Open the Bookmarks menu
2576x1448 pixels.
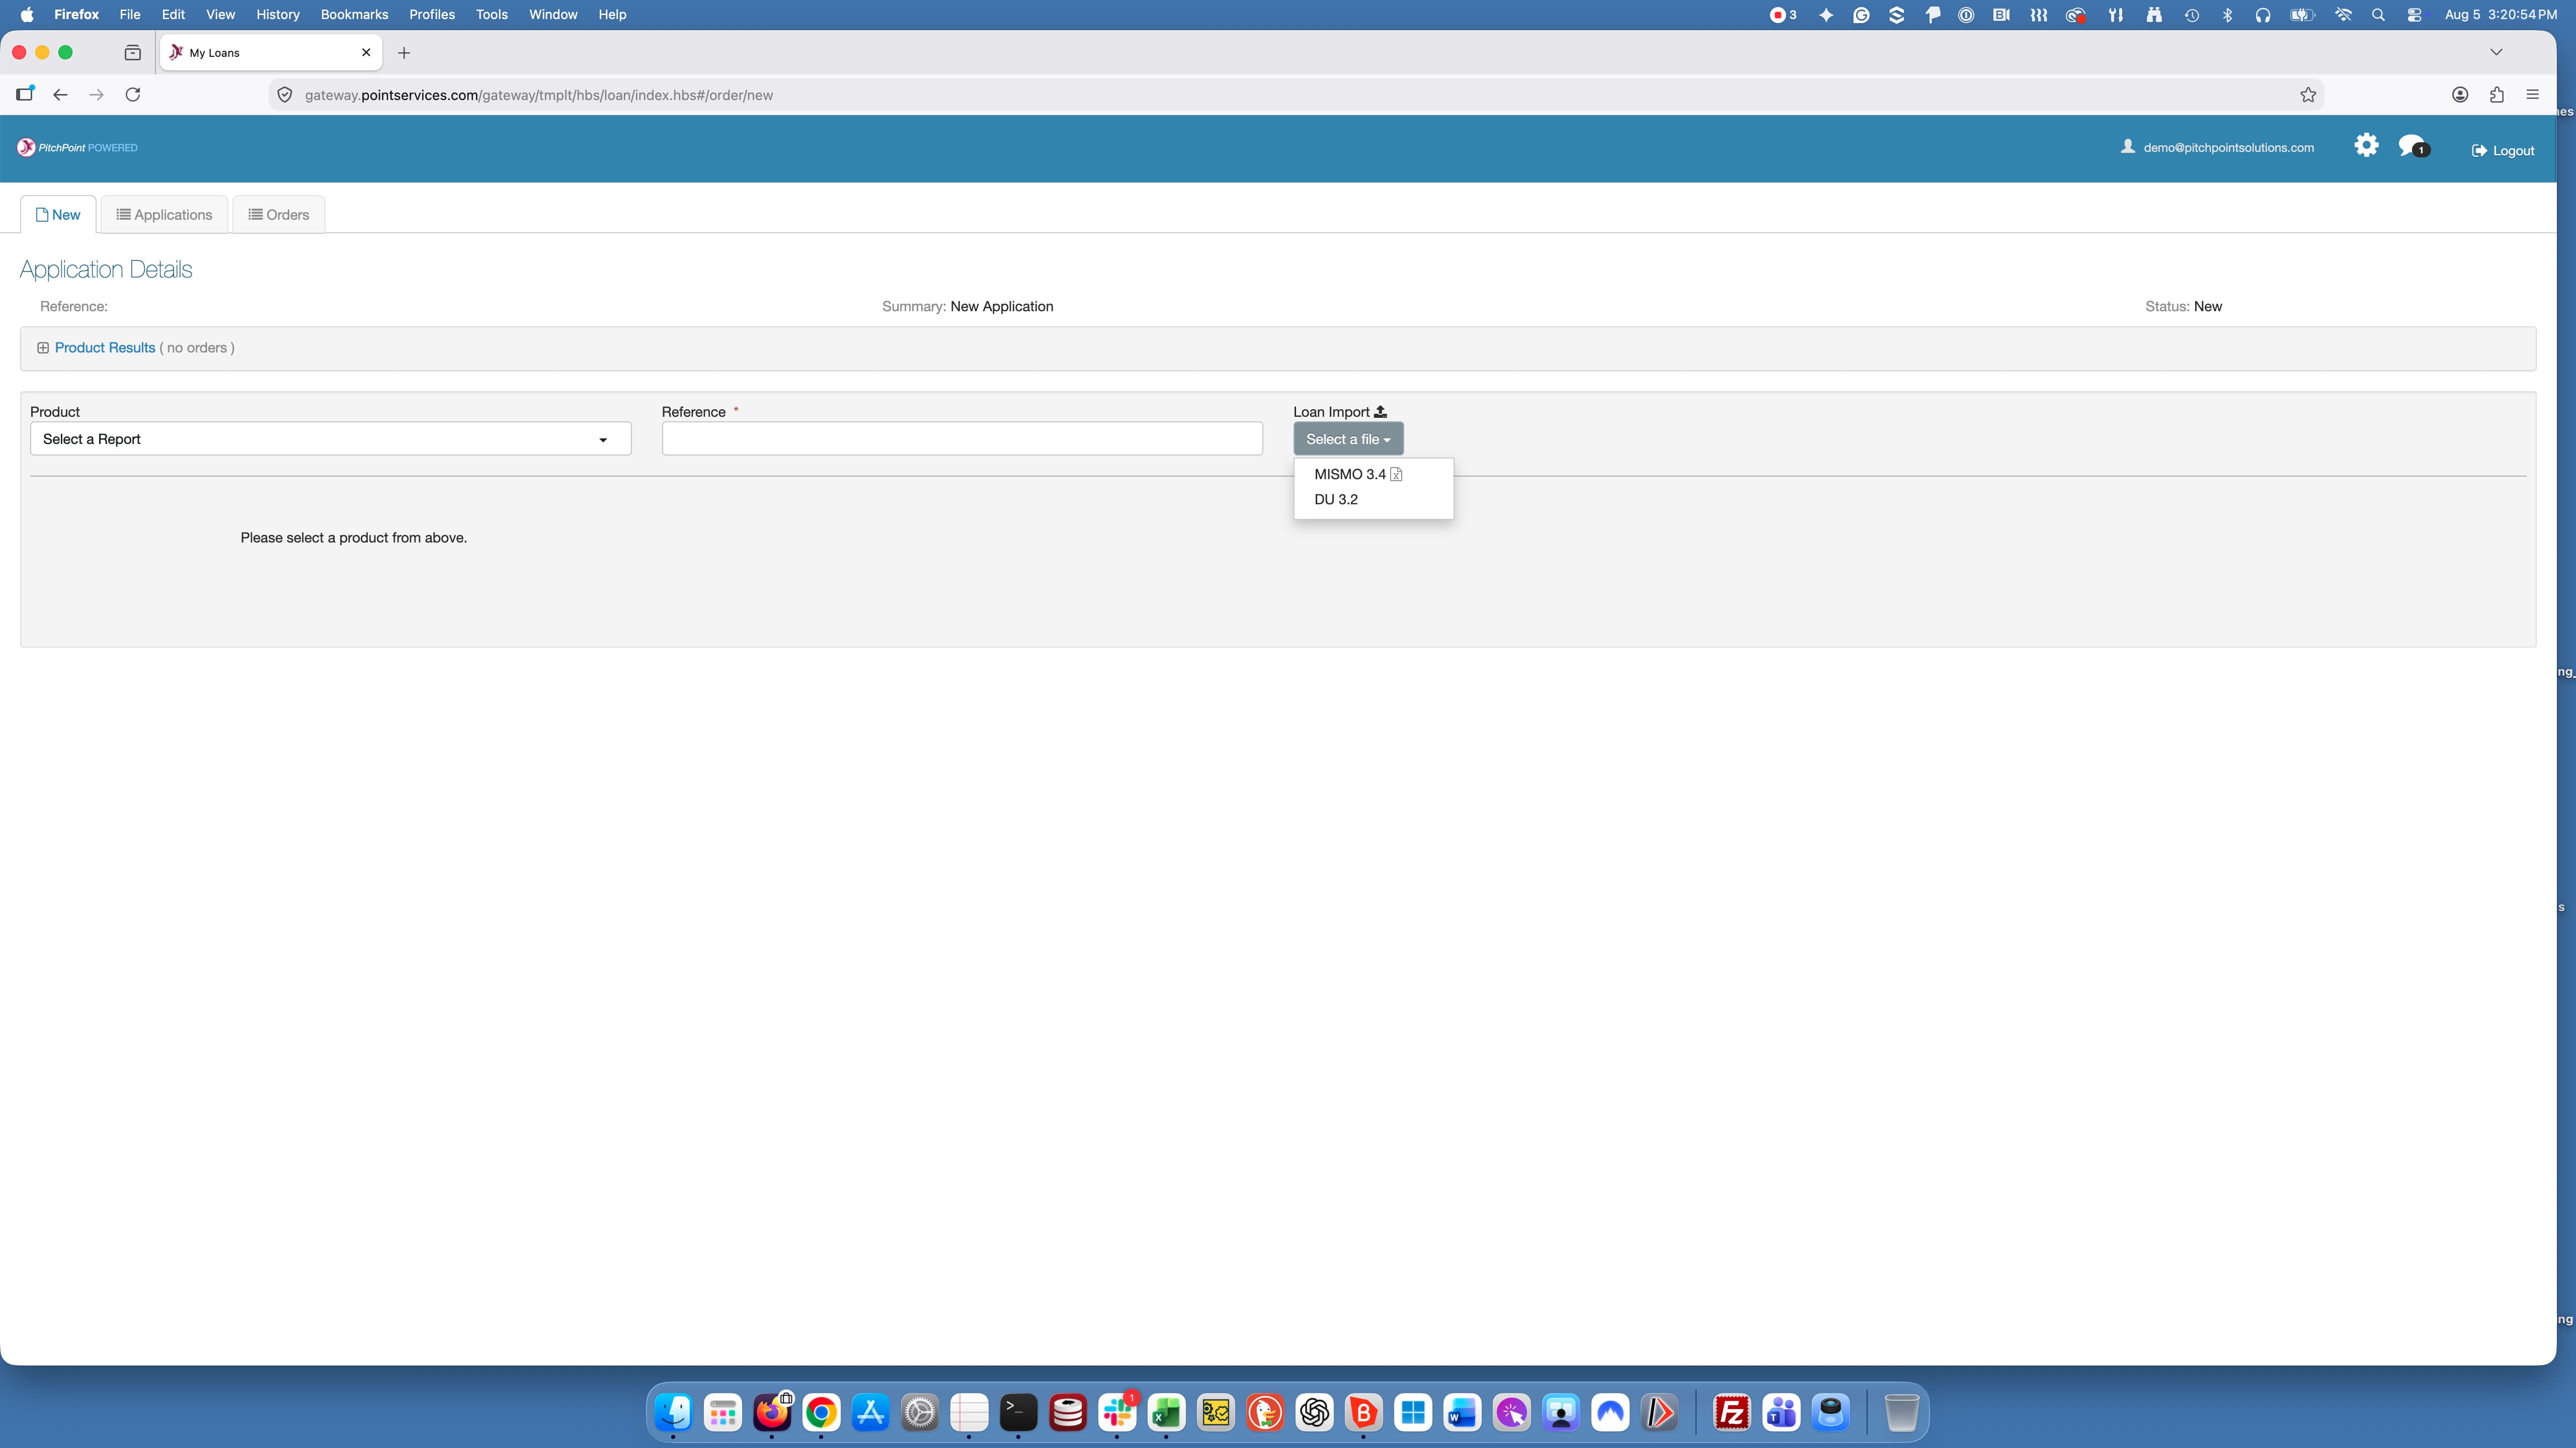tap(354, 15)
